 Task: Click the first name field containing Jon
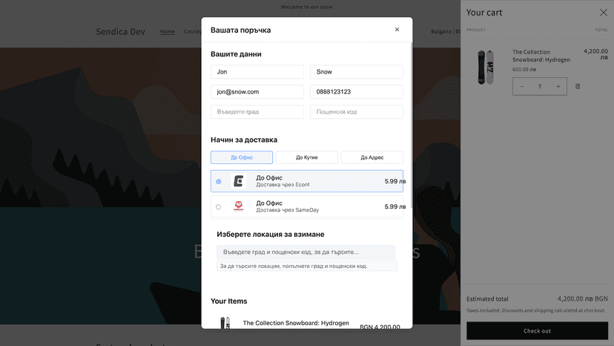coord(257,72)
